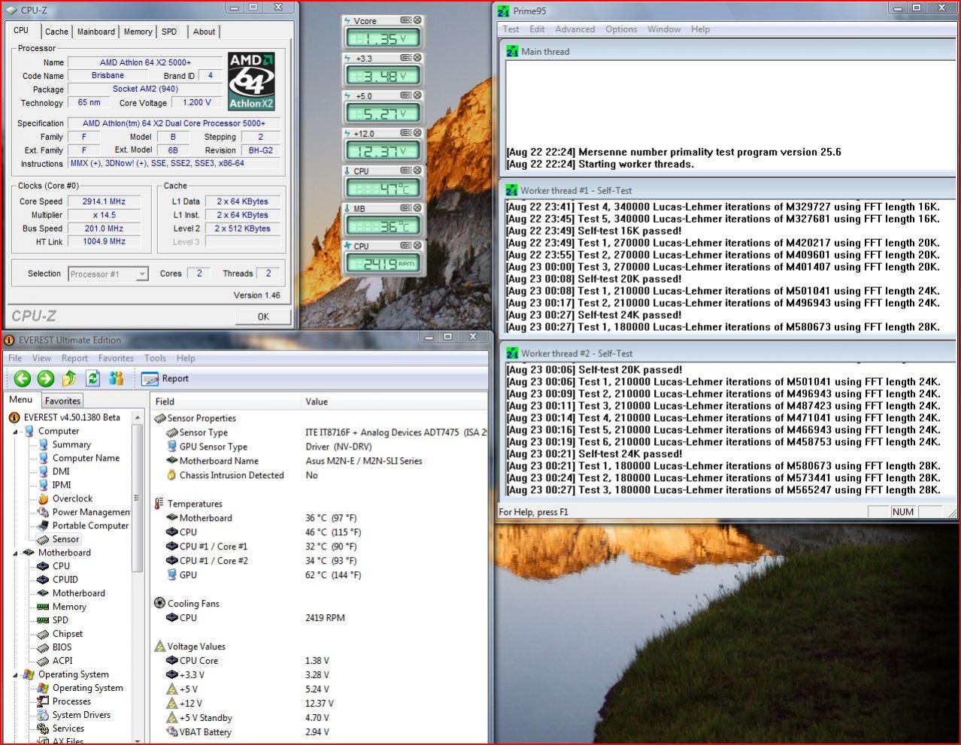
Task: Collapse the Operating System tree node
Action: 15,674
